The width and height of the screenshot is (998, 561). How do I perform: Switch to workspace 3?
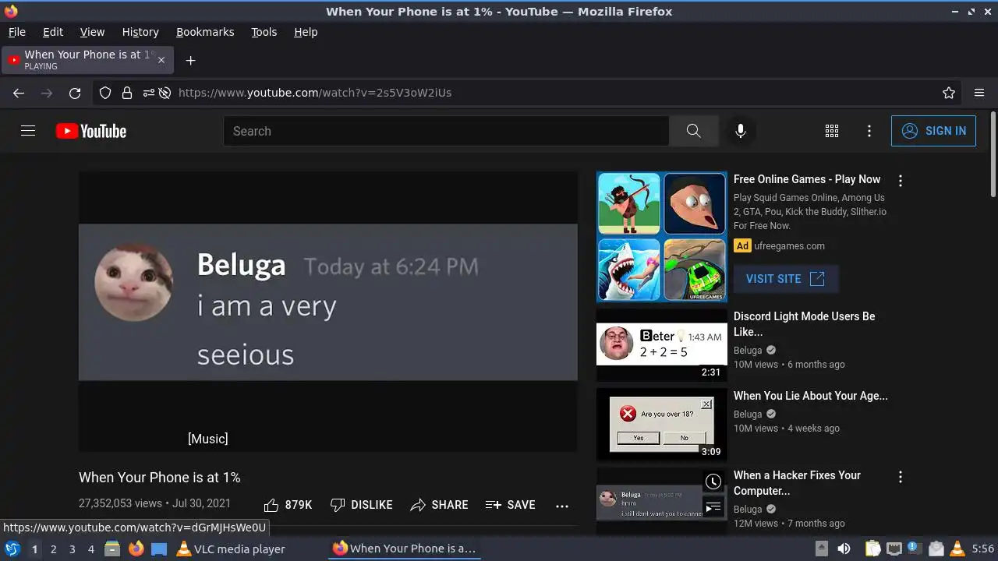point(72,549)
